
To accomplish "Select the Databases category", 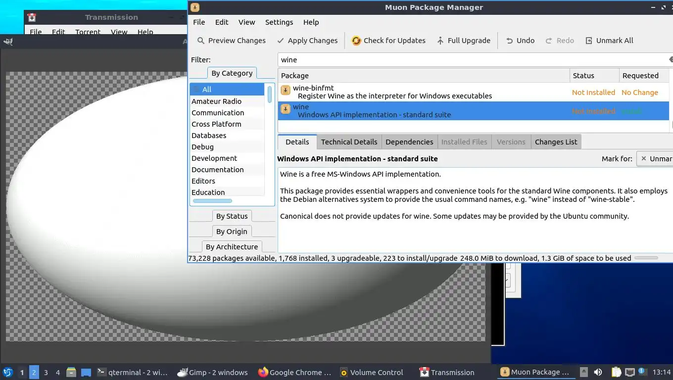I will point(227,136).
